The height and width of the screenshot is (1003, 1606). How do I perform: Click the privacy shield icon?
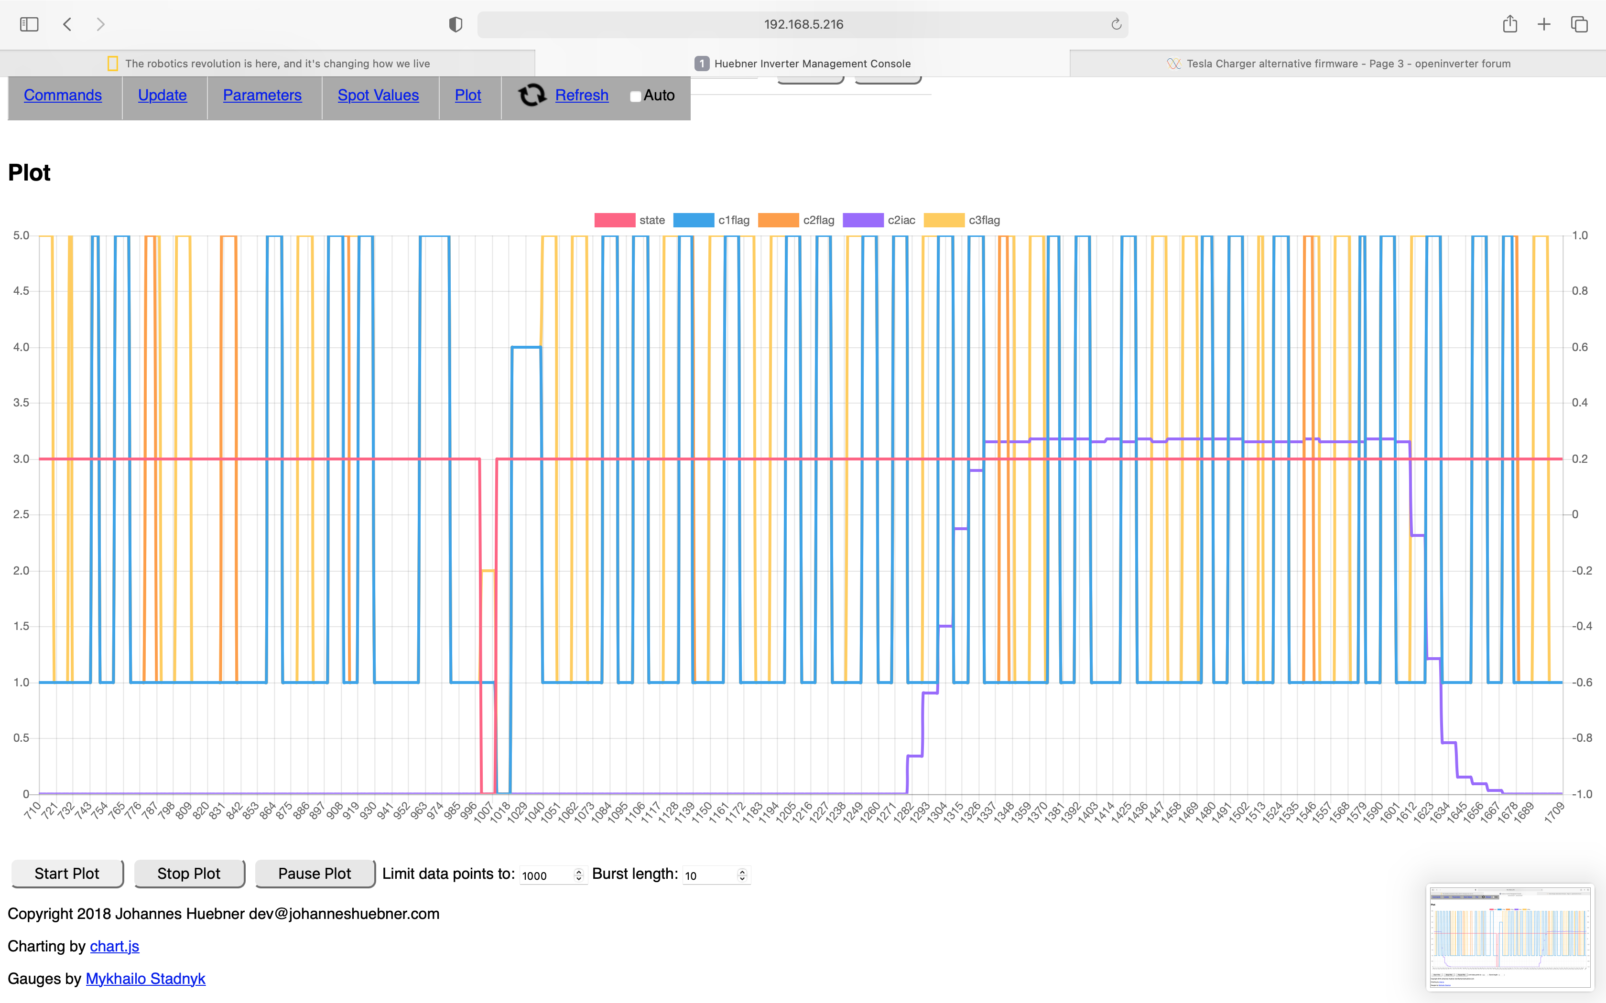(455, 24)
